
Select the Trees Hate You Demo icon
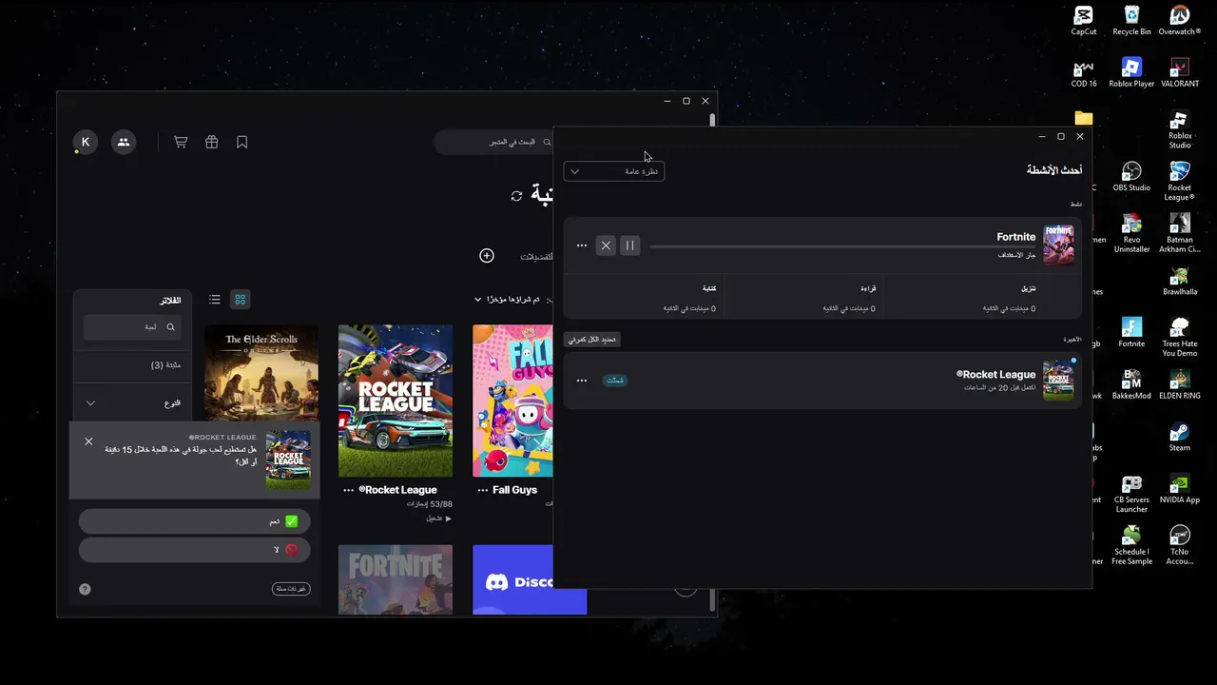pos(1180,338)
